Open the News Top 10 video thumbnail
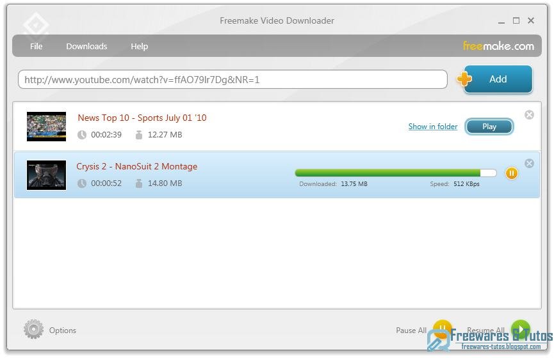This screenshot has height=358, width=554. (46, 127)
